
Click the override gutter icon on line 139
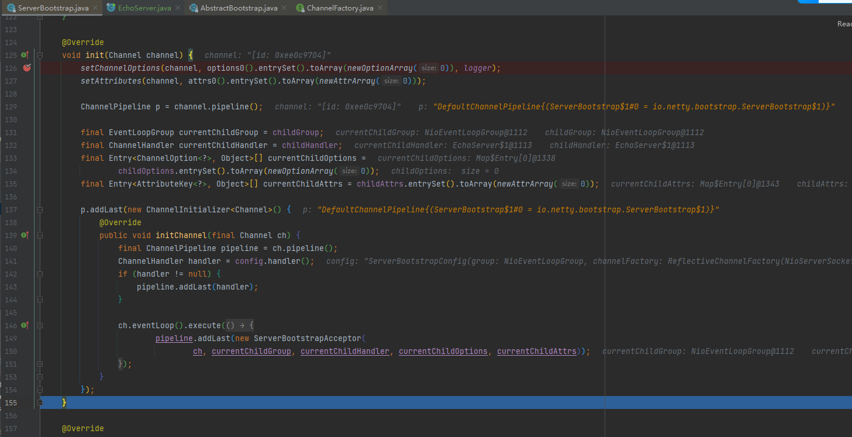[x=25, y=235]
